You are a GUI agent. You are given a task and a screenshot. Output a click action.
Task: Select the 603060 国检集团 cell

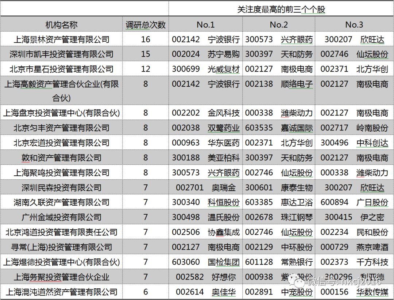(205, 262)
